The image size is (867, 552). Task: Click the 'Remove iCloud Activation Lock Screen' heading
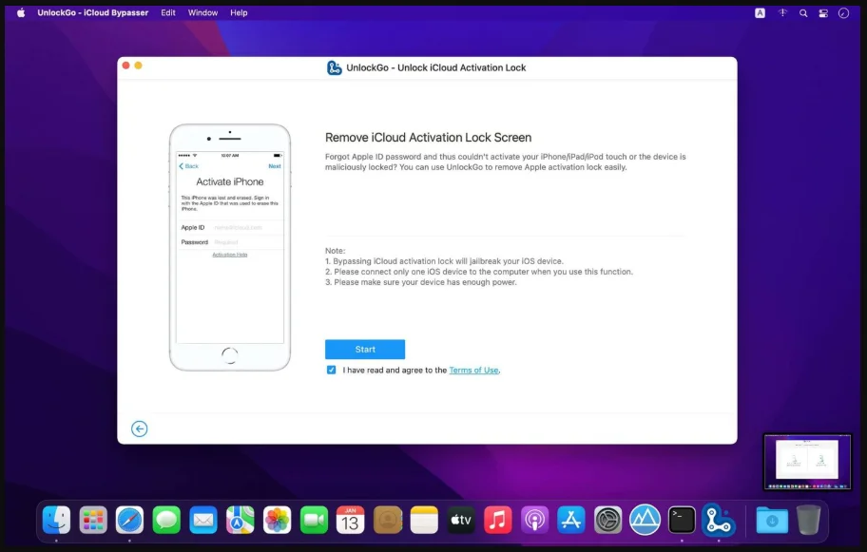pos(428,138)
